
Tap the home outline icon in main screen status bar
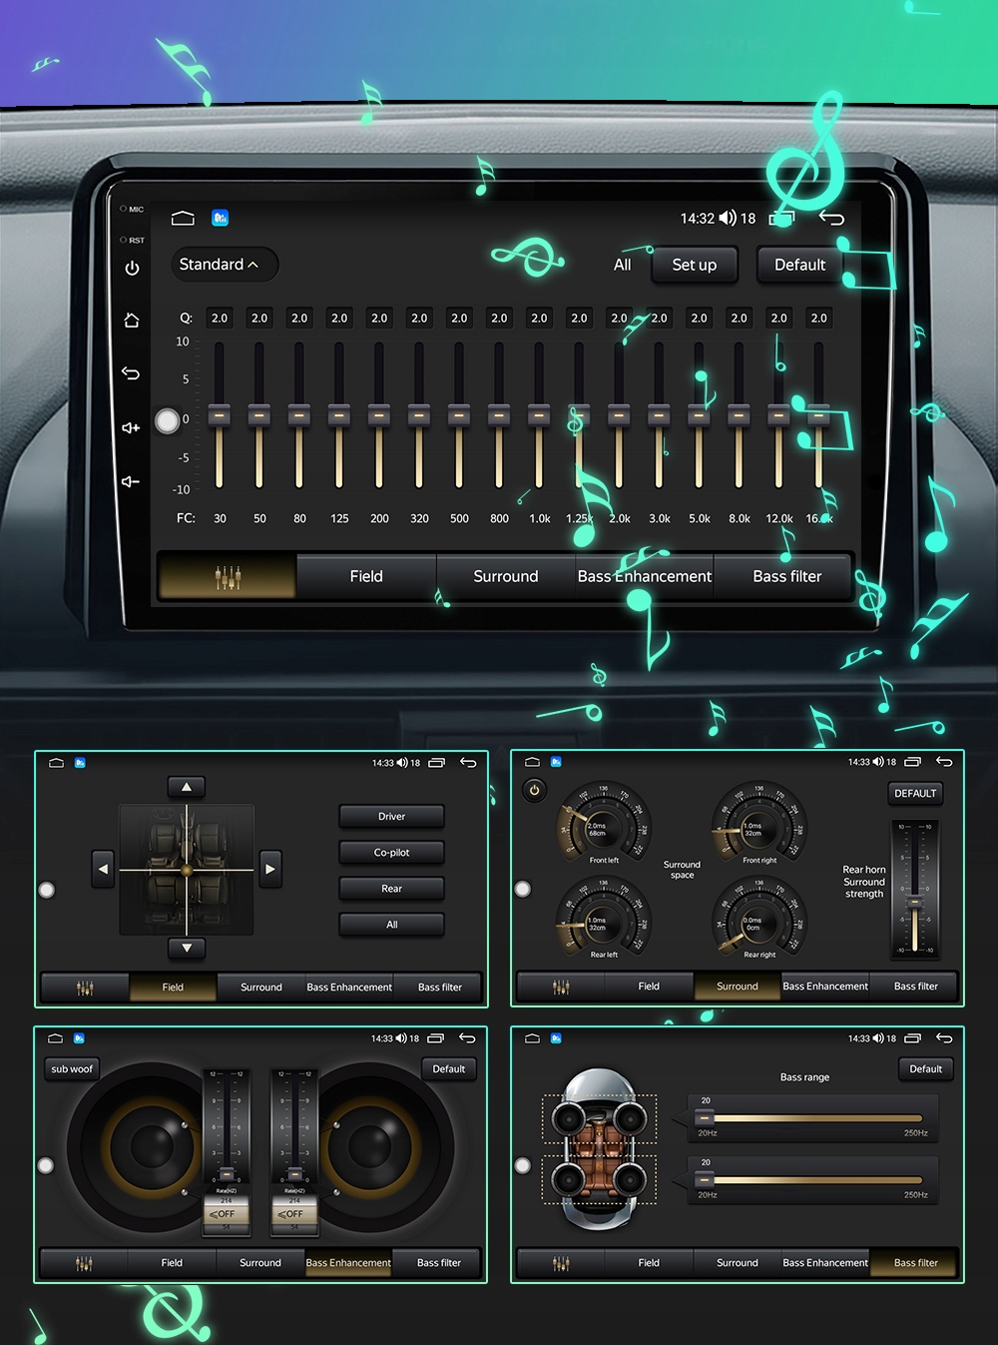183,218
